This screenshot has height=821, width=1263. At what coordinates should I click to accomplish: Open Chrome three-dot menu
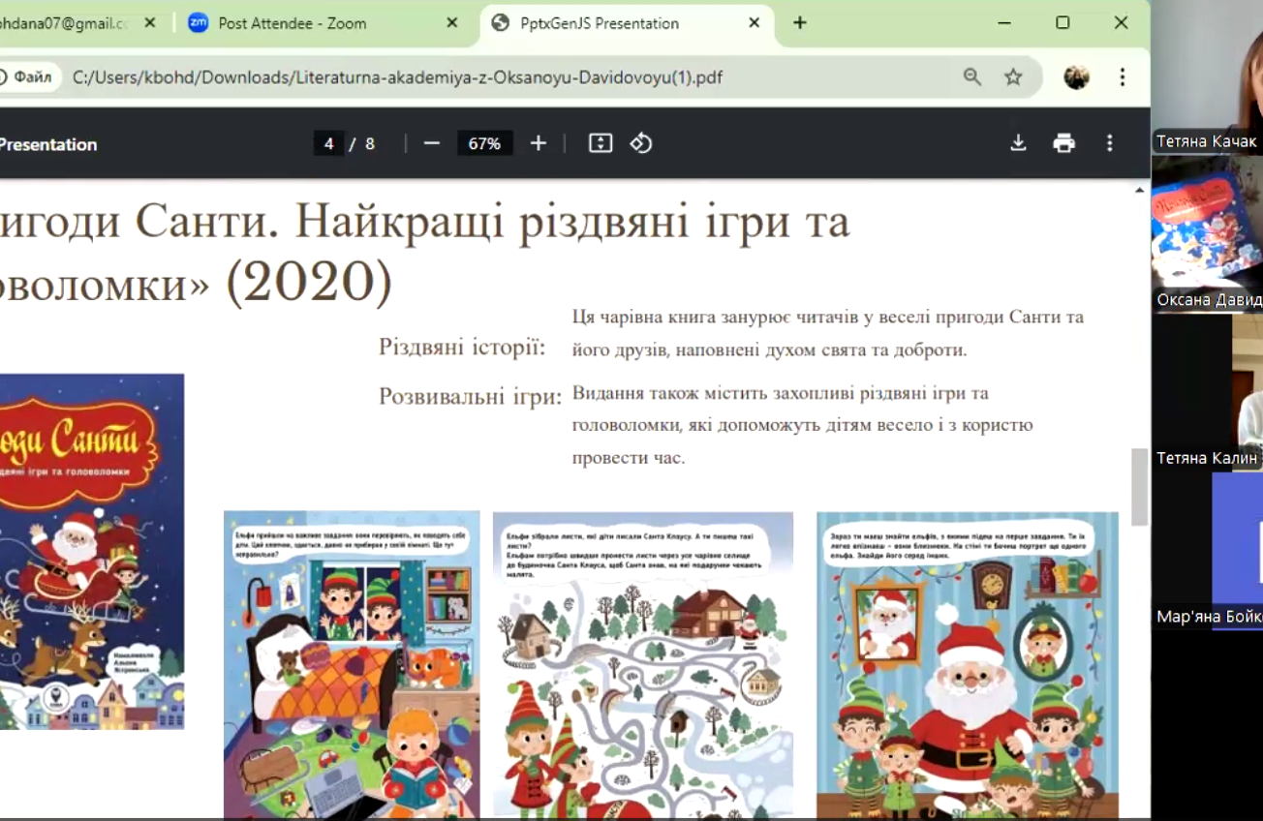click(x=1123, y=77)
